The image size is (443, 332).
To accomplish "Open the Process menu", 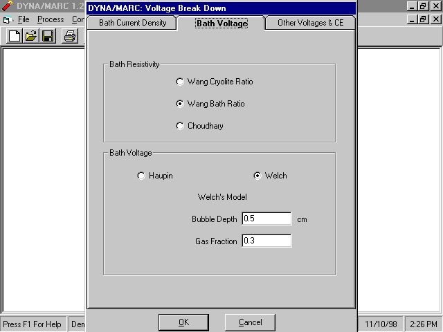I will [51, 19].
